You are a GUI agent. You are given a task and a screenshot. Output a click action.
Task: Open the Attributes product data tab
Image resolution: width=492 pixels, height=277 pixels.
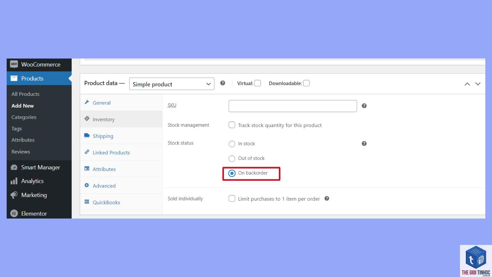tap(121, 169)
